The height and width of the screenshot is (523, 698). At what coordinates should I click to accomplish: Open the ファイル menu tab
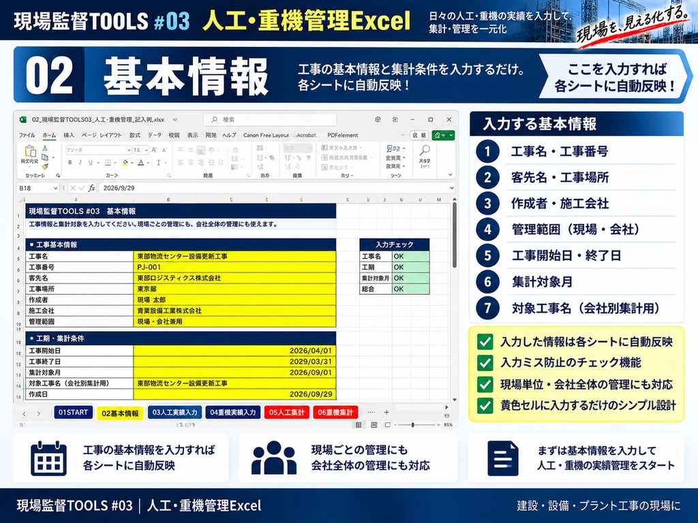point(27,136)
